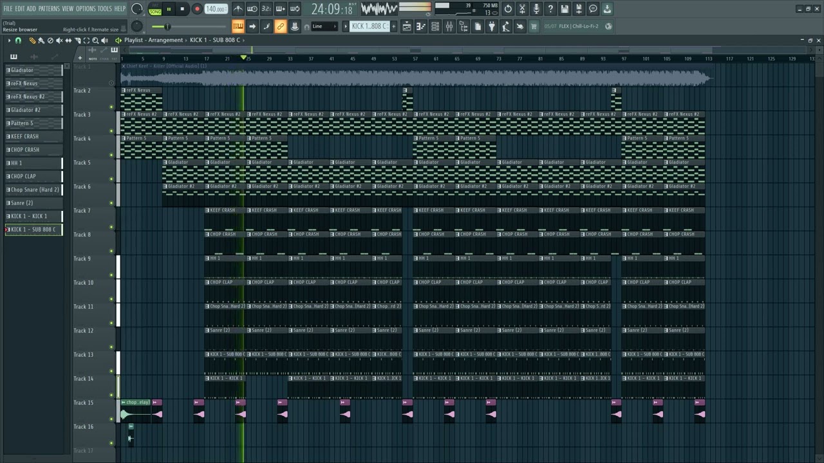Save project with floppy disk icon
This screenshot has height=463, width=824.
[565, 9]
